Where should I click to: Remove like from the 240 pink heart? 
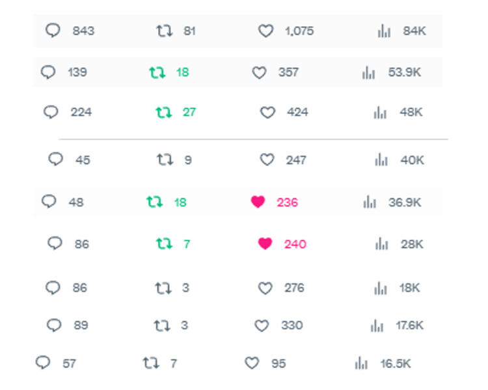pos(265,244)
